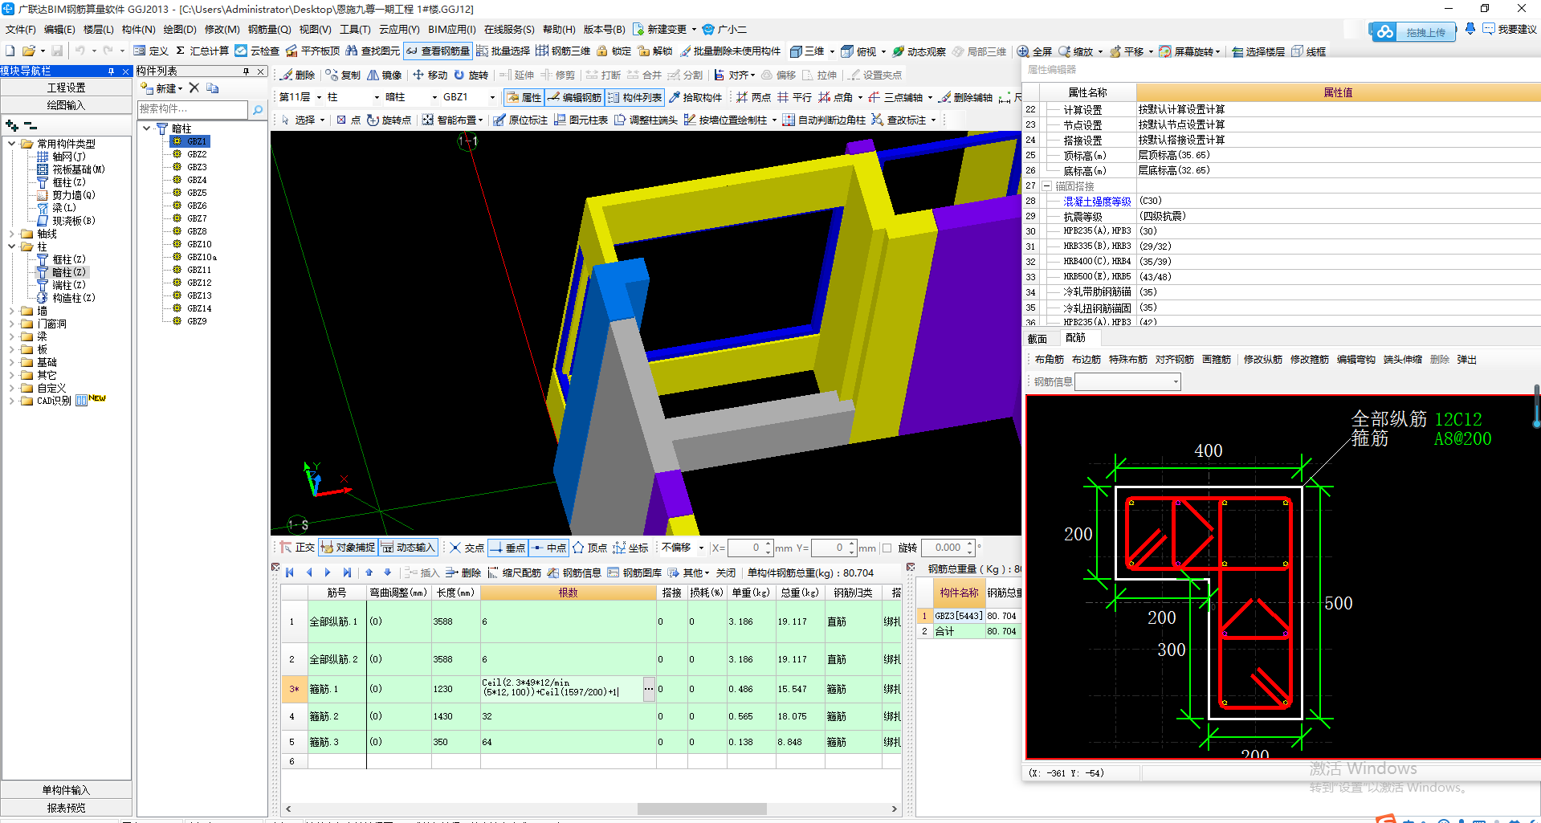Open 钢筋图库 rebar library
This screenshot has height=823, width=1541.
point(635,572)
